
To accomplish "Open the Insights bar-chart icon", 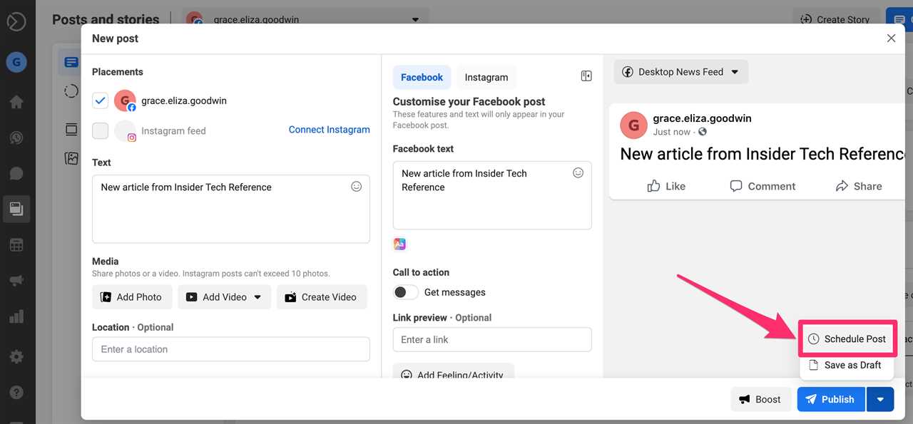I will coord(16,316).
